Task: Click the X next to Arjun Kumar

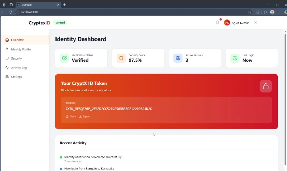Action: pyautogui.click(x=255, y=22)
